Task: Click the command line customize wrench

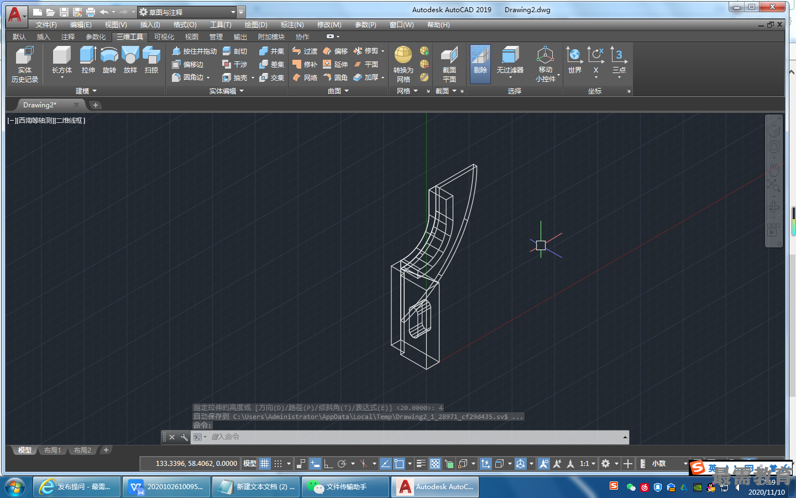Action: coord(184,437)
